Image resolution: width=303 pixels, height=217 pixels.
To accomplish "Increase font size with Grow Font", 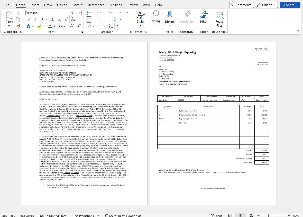I will (x=72, y=26).
